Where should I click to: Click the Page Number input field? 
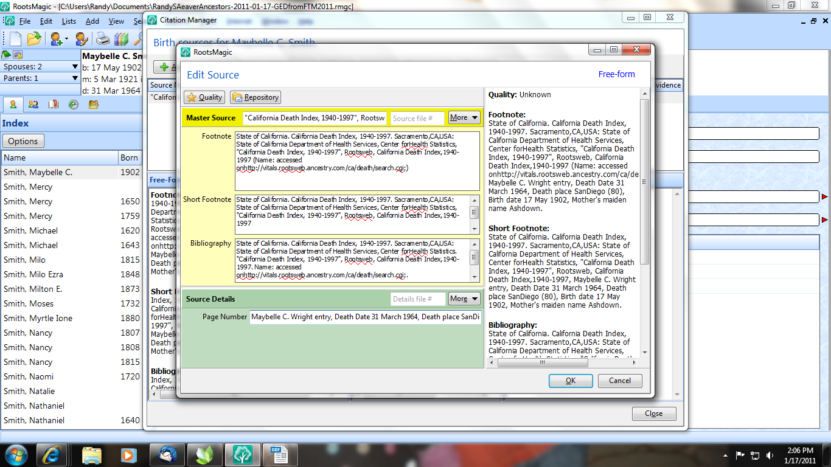365,317
